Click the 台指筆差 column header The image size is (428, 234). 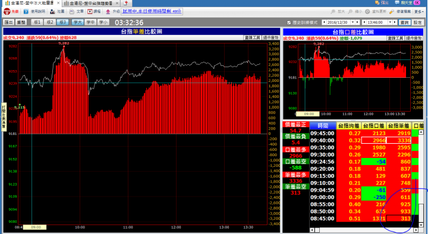(399, 126)
